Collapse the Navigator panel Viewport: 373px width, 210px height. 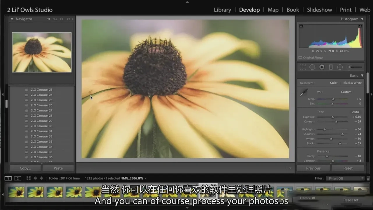(12, 19)
